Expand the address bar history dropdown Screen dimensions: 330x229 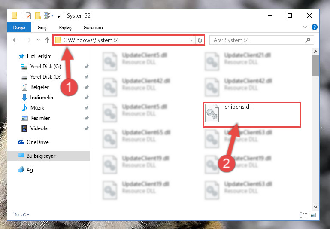pos(191,40)
